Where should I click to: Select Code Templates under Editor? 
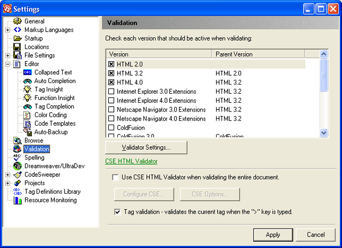[55, 123]
